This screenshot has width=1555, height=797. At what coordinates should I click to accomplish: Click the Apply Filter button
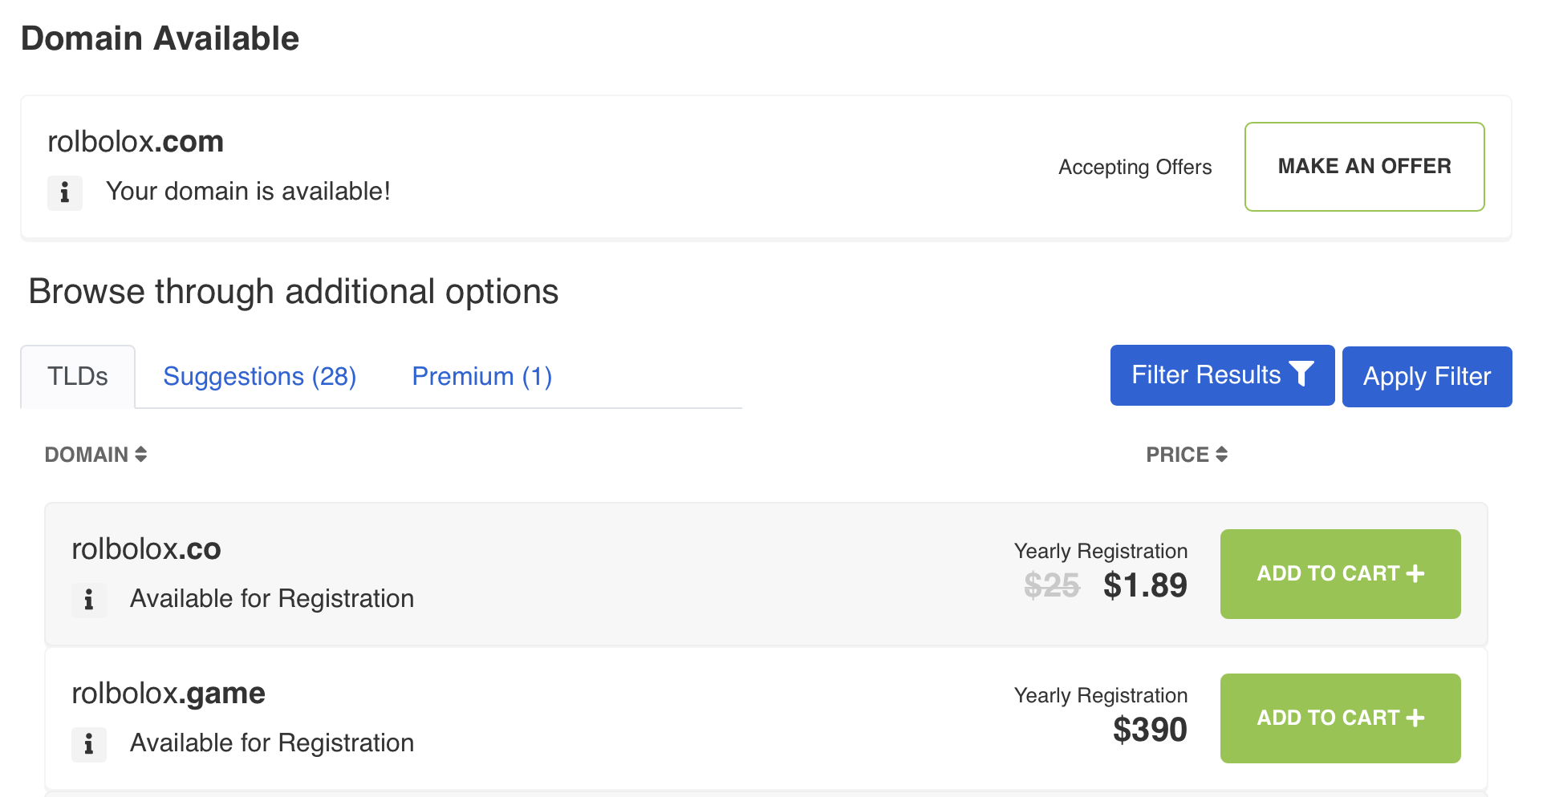[1427, 377]
